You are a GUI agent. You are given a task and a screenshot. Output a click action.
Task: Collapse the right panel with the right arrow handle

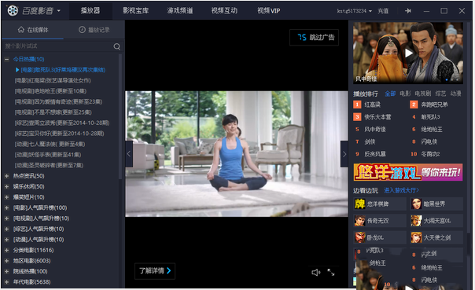coord(344,154)
